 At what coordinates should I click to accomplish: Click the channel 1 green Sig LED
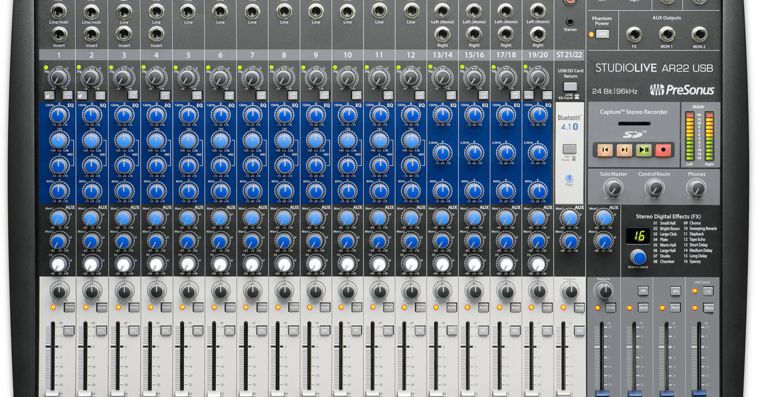coord(46,67)
